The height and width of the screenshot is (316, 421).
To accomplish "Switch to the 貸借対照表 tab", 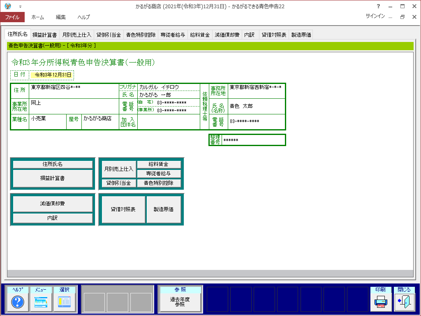I will tap(274, 35).
